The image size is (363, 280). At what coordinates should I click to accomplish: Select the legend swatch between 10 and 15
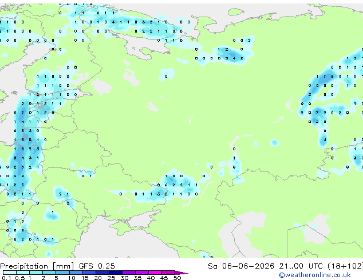(76, 273)
